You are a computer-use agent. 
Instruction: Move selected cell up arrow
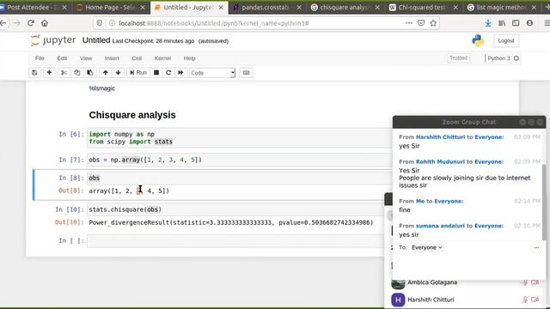tap(105, 72)
